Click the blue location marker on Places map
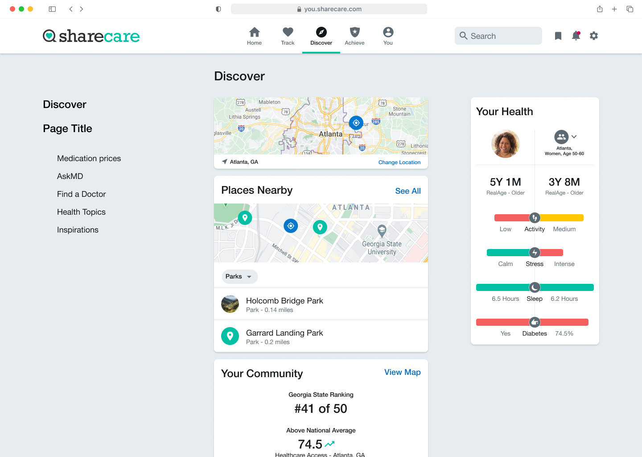This screenshot has width=642, height=457. (x=291, y=226)
